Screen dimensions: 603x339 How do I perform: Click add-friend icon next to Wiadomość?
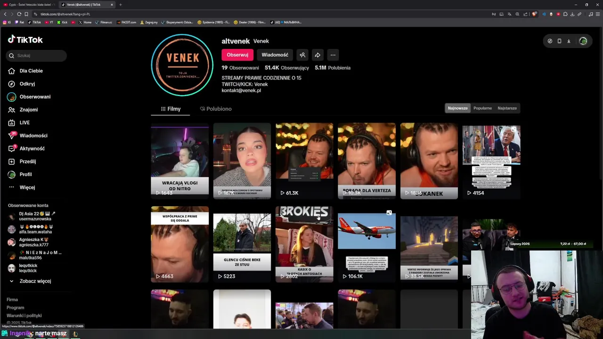pos(302,55)
